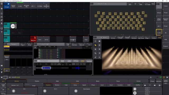Click the play arrow in Fixture Sheet header
Screen dimensions: 169x95
tap(35, 47)
